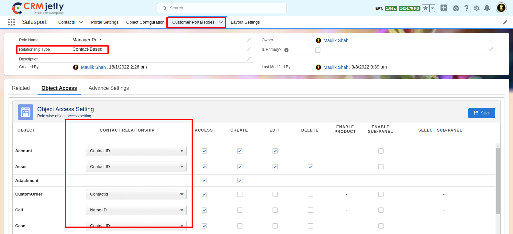513x234 pixels.
Task: Open the Layout Settings nav tab
Action: pyautogui.click(x=245, y=22)
